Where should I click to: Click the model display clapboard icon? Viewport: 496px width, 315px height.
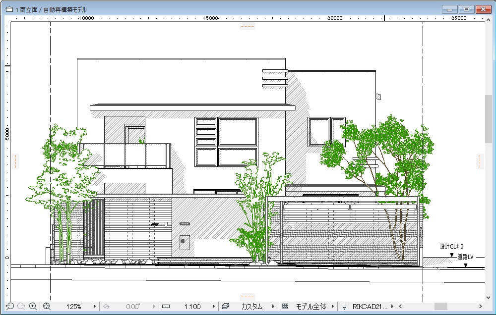[x=285, y=307]
